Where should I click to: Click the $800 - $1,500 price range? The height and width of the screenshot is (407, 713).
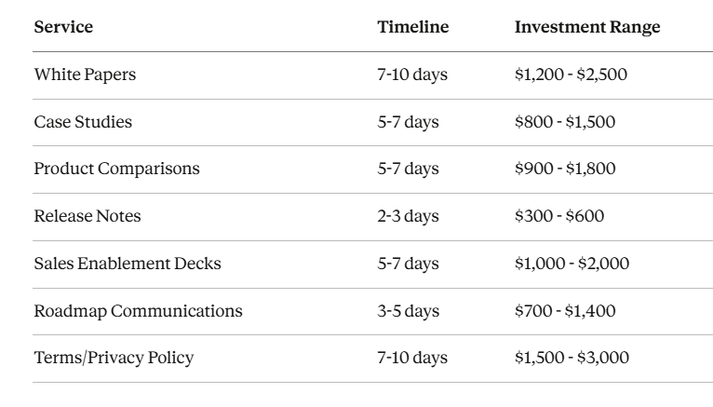(x=564, y=122)
